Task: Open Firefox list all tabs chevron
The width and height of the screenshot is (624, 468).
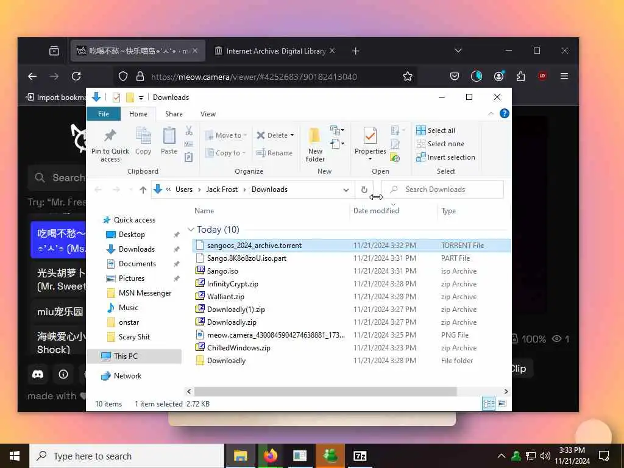Action: (x=458, y=51)
